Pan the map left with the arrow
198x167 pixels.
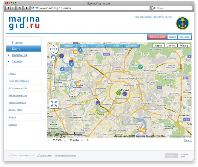50,49
